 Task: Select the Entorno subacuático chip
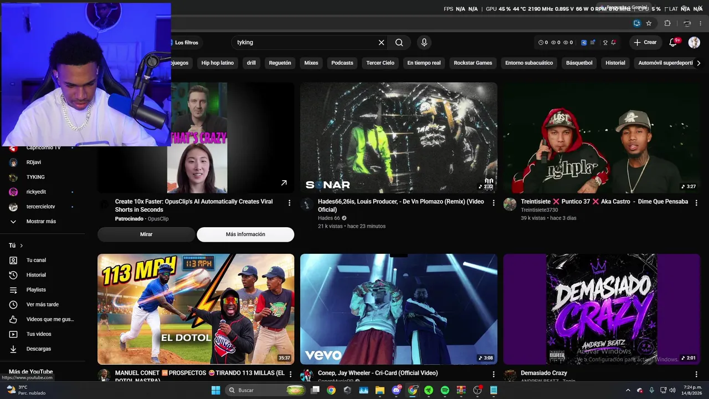(x=529, y=63)
